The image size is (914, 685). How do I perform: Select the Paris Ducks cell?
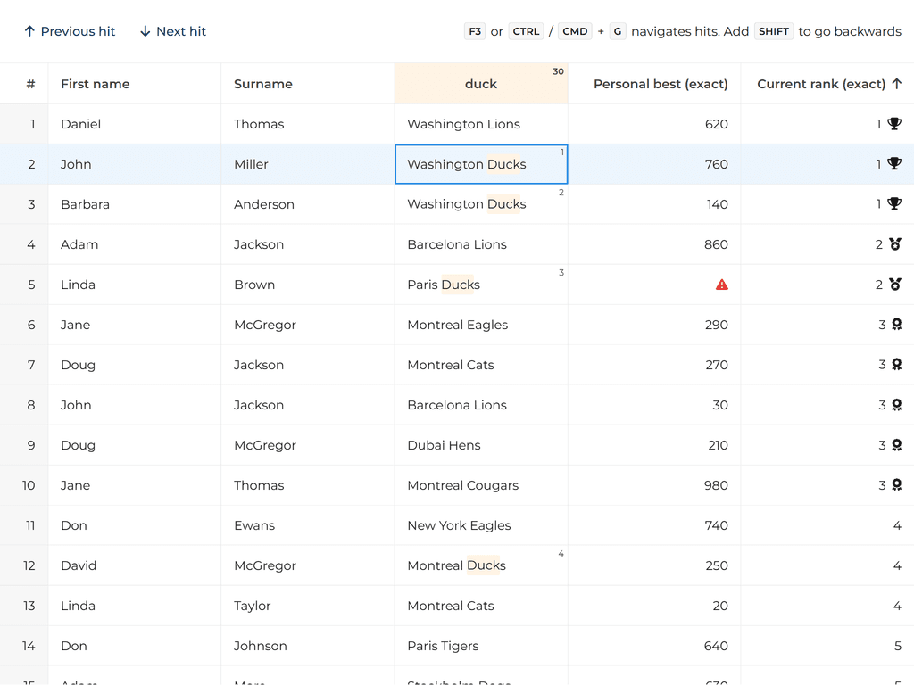coord(480,285)
